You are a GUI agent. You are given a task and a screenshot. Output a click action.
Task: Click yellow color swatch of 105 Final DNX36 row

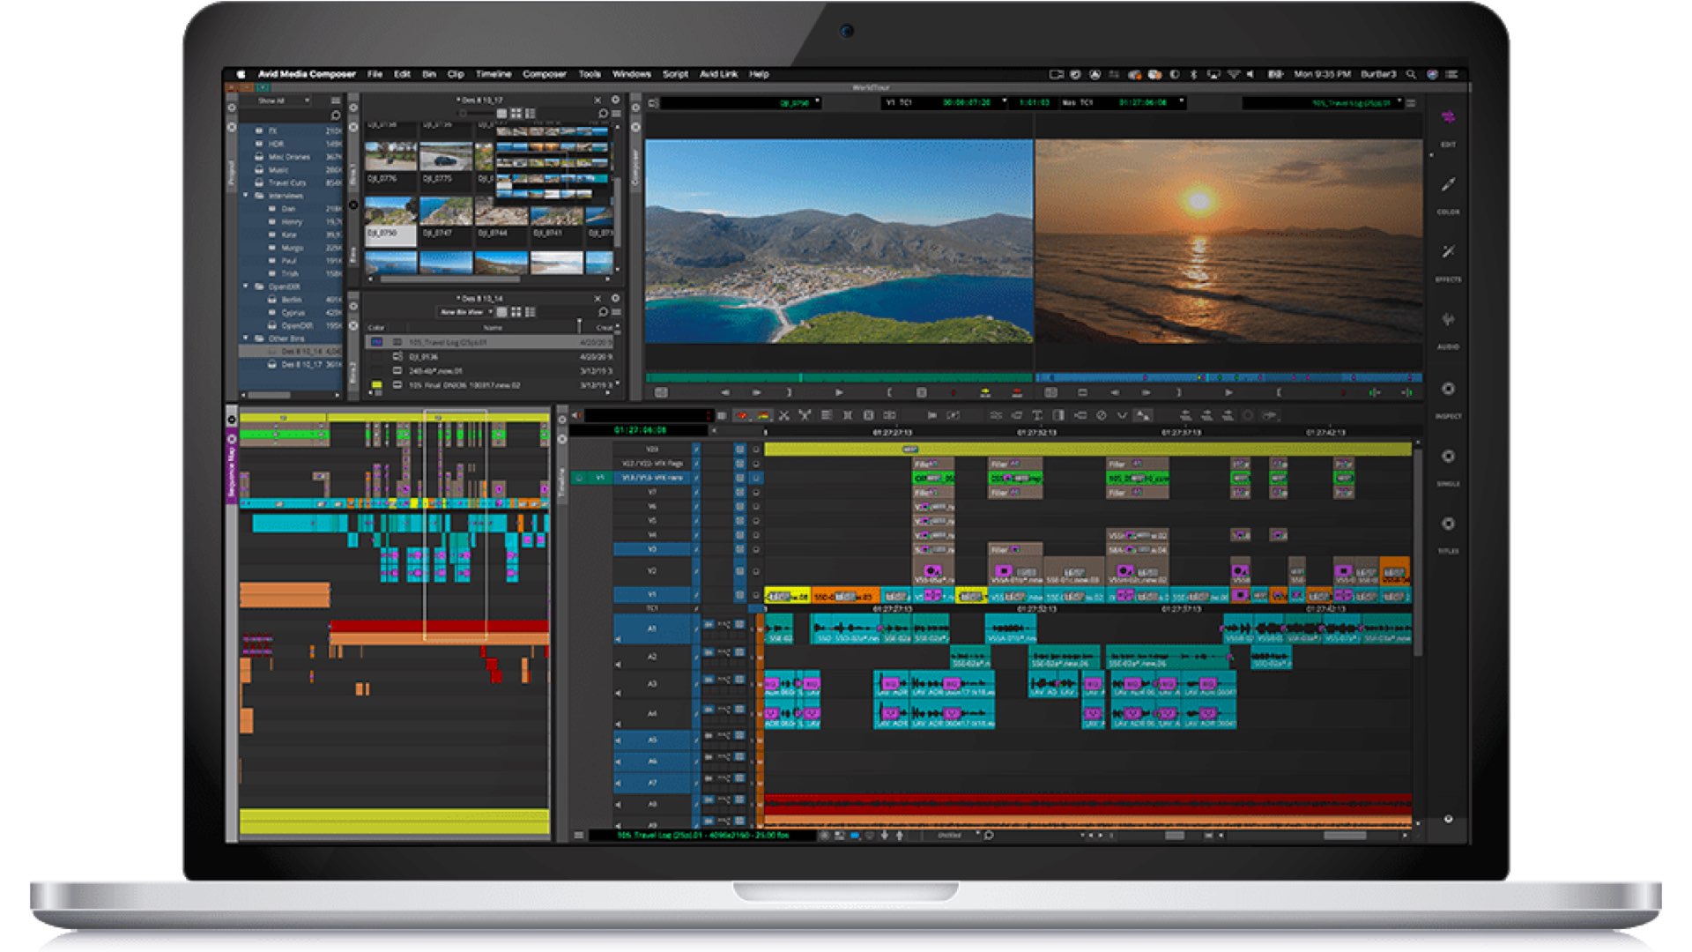point(376,385)
